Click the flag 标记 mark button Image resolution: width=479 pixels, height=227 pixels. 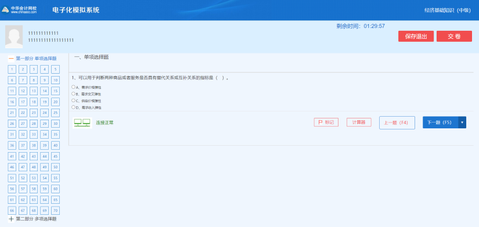[326, 122]
